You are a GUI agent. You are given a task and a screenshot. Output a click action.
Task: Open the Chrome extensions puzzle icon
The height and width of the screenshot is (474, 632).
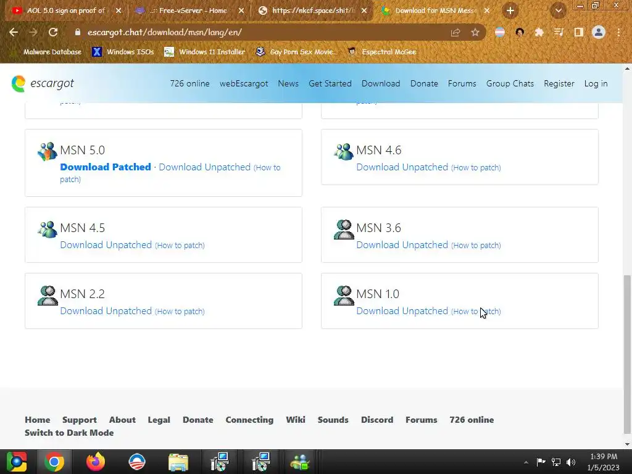click(539, 32)
